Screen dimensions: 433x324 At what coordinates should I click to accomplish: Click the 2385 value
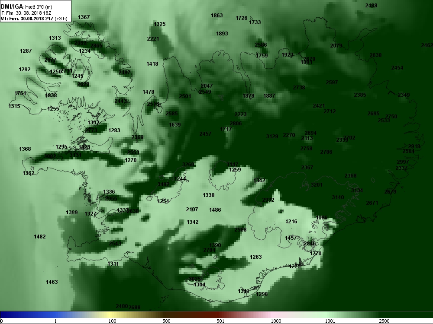[x=360, y=95]
